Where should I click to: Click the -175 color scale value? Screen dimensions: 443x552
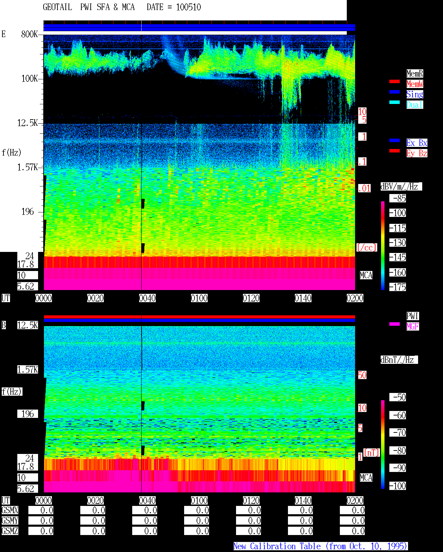click(398, 287)
